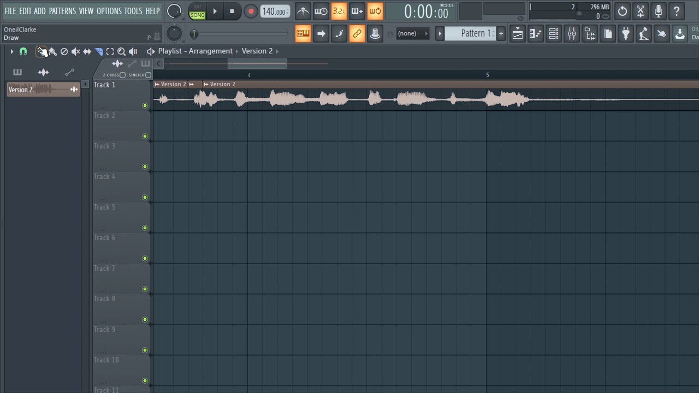Click the tempo 140.000 stepper arrows
The height and width of the screenshot is (393, 699).
pos(288,11)
